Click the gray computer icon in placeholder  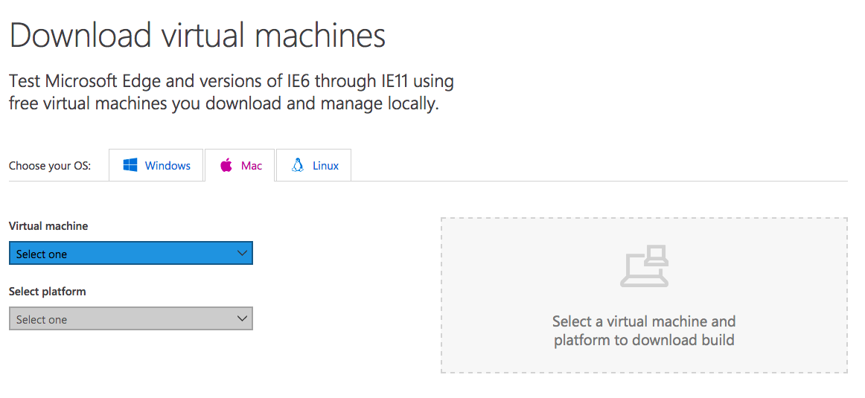tap(645, 266)
